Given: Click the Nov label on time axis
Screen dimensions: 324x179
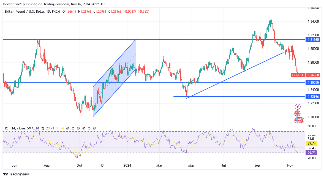Looking at the screenshot, I should click(x=290, y=165).
